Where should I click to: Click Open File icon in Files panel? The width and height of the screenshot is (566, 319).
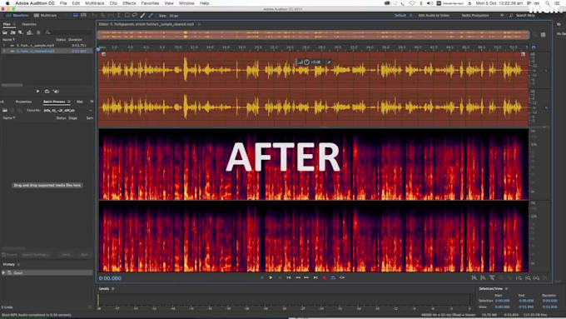(x=5, y=32)
